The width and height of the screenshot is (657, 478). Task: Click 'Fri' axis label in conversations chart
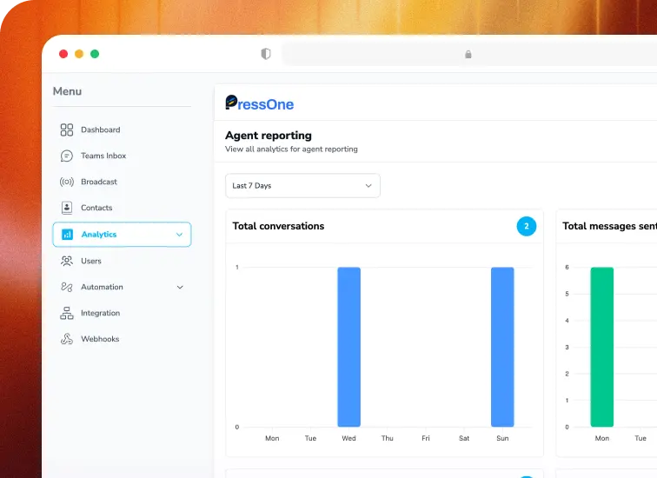tap(426, 438)
